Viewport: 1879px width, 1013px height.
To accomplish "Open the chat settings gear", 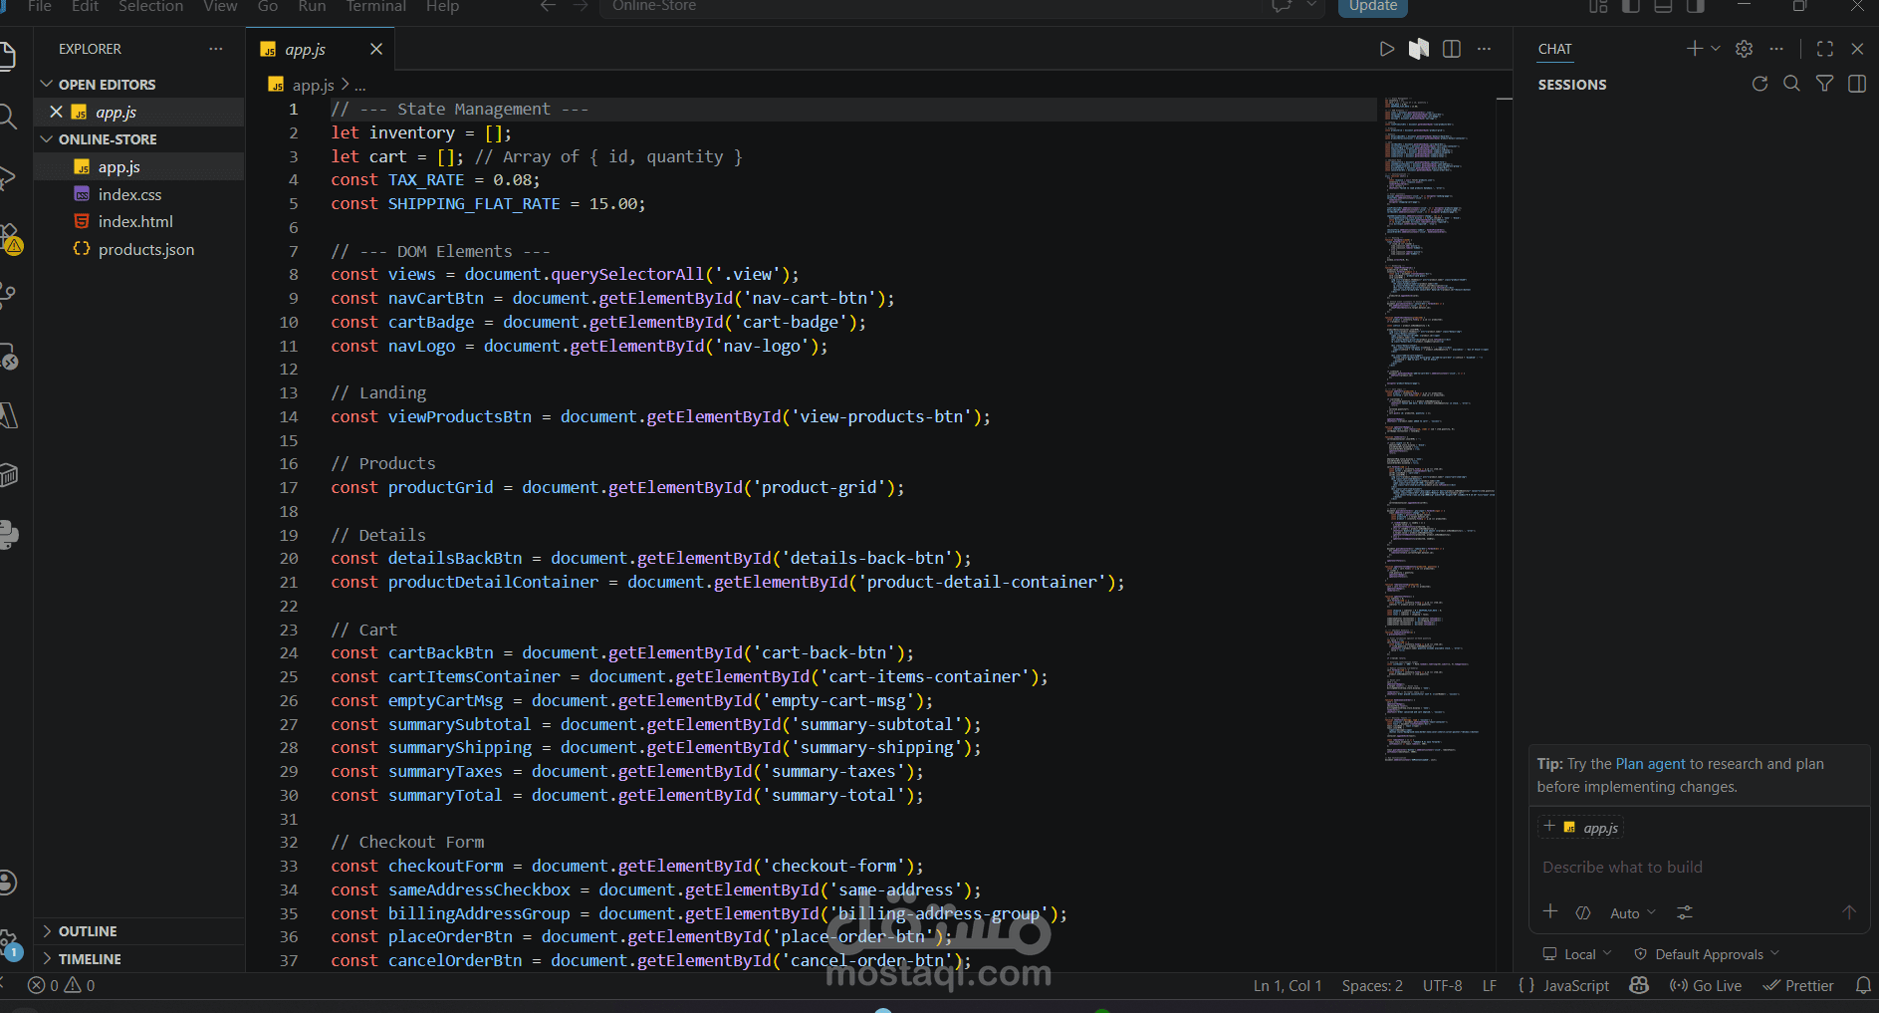I will click(x=1744, y=49).
